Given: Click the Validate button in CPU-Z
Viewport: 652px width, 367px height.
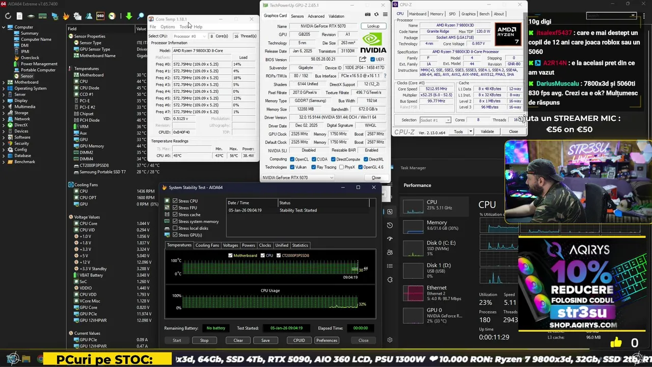Looking at the screenshot, I should coord(487,132).
